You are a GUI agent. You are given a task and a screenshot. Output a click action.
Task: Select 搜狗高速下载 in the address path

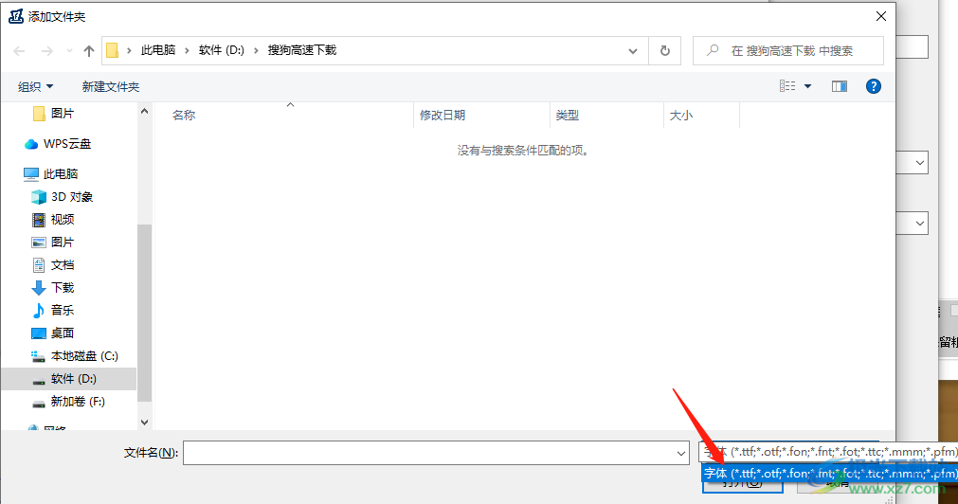[x=302, y=50]
